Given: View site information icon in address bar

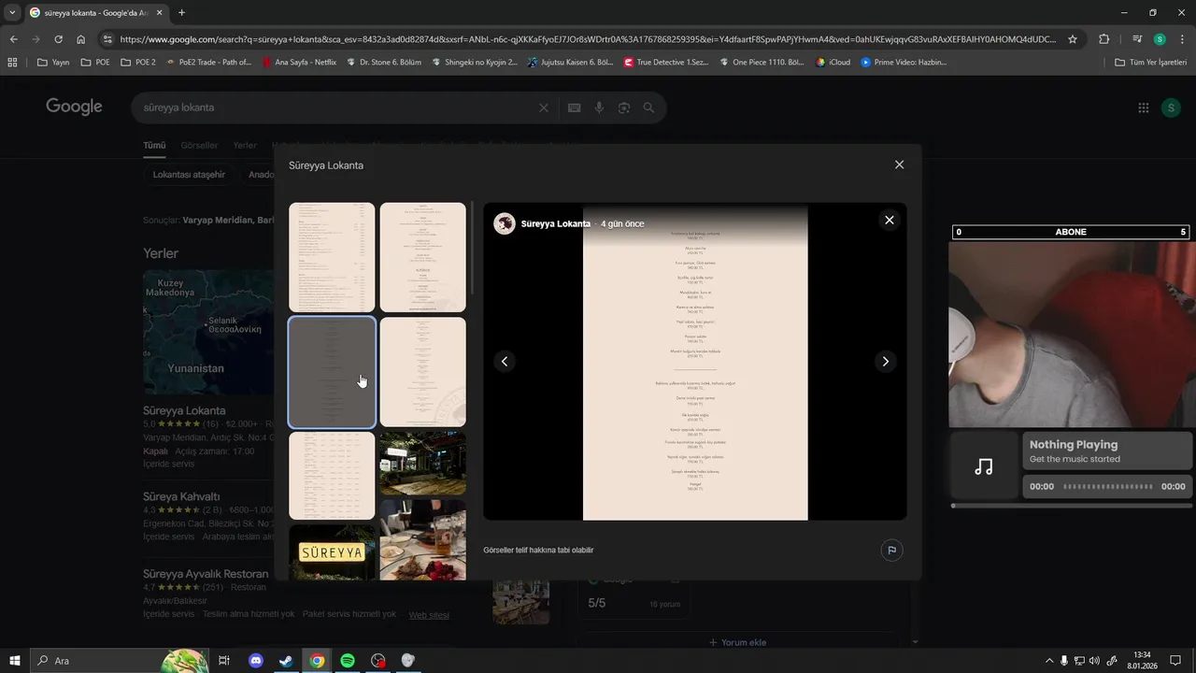Looking at the screenshot, I should click(x=108, y=39).
